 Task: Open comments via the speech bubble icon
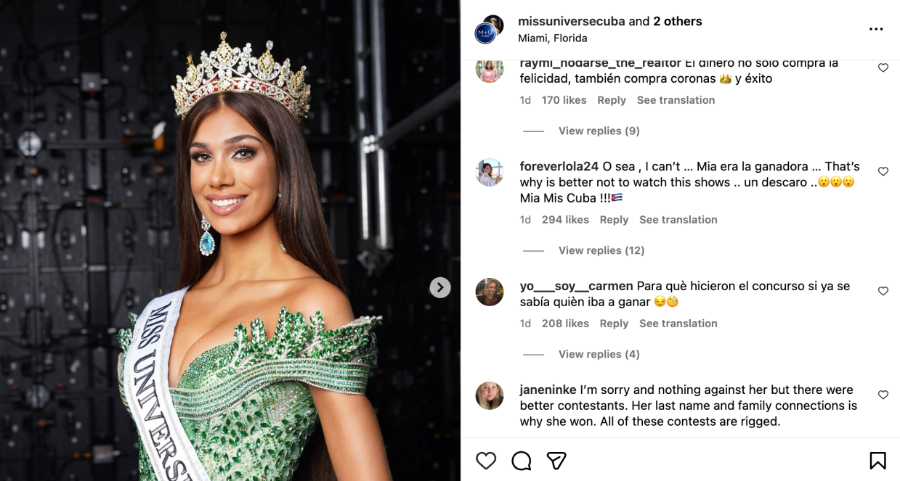point(521,461)
